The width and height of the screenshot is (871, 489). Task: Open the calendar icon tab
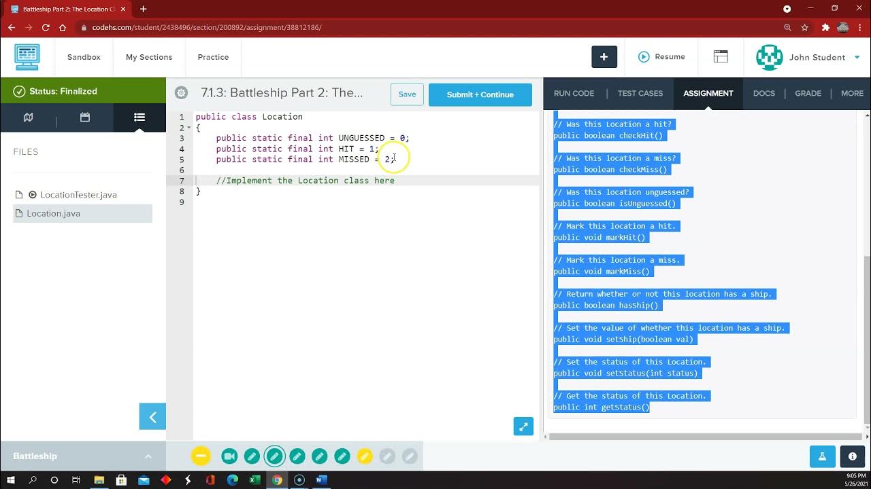tap(85, 117)
